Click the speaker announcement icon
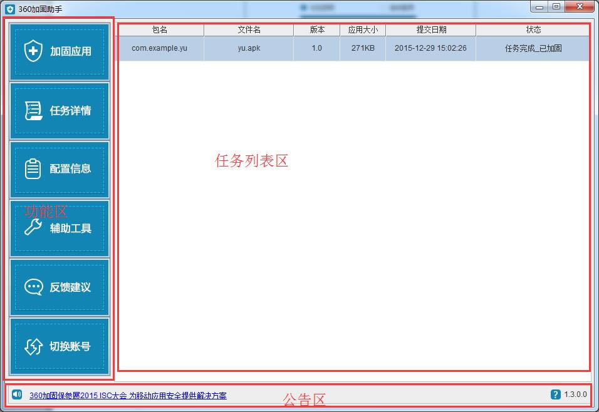The width and height of the screenshot is (599, 412). [17, 394]
